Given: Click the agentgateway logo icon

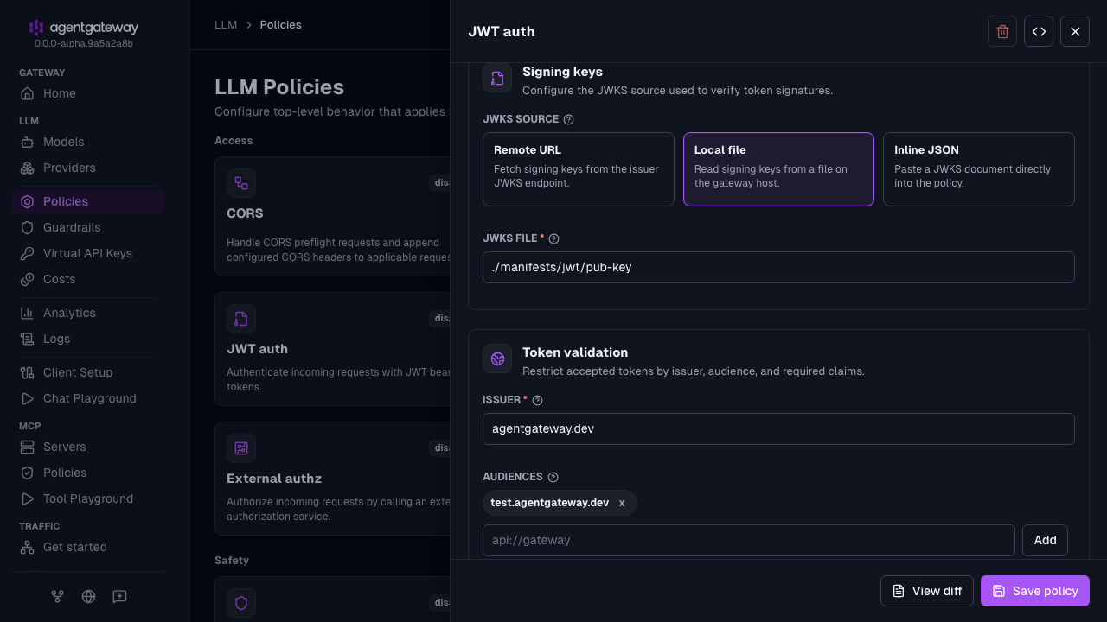Looking at the screenshot, I should (x=35, y=28).
